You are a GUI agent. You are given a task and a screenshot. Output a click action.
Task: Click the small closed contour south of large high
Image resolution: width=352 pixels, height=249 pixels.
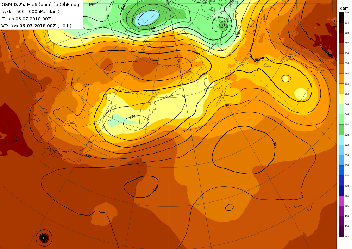(x=229, y=207)
